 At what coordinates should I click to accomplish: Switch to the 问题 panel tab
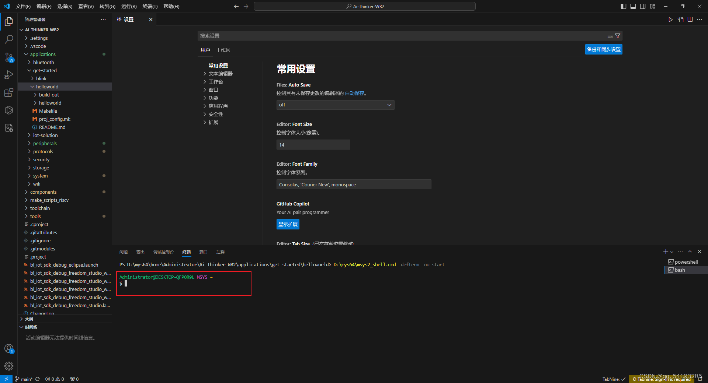click(124, 252)
